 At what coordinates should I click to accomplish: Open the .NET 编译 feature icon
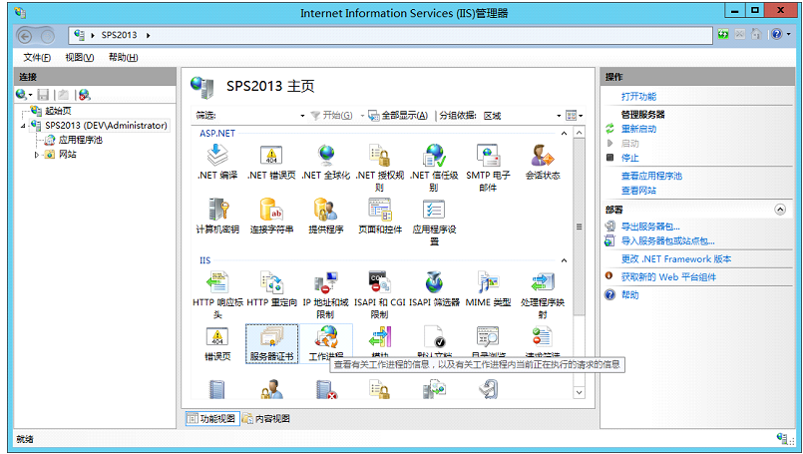[x=217, y=162]
